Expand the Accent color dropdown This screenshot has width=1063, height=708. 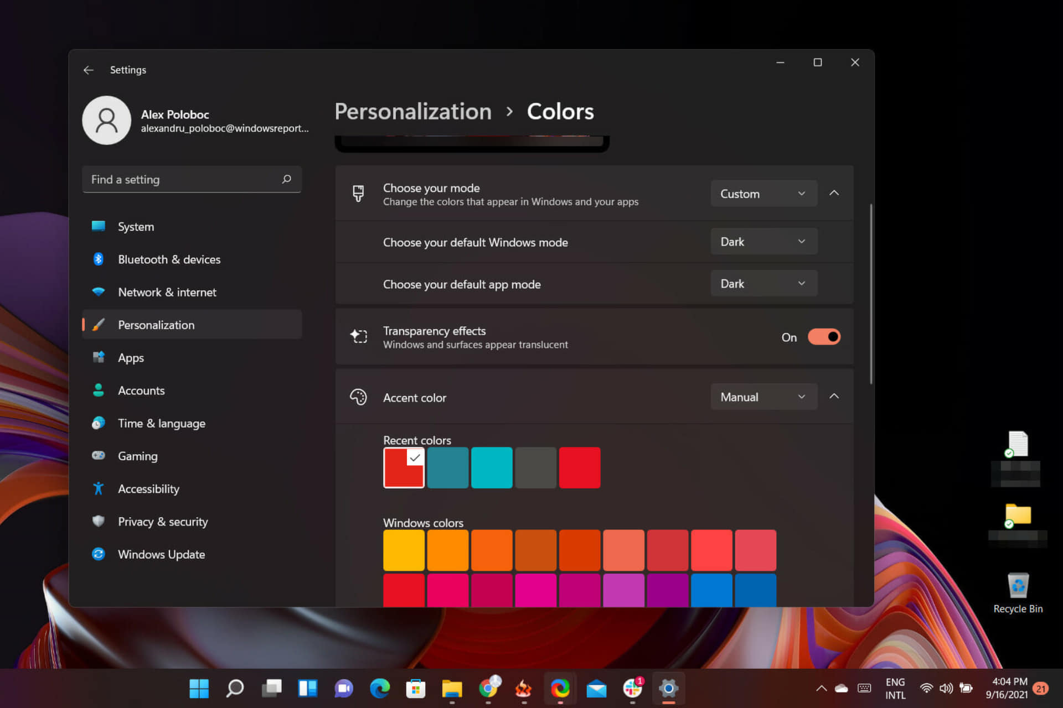tap(762, 397)
